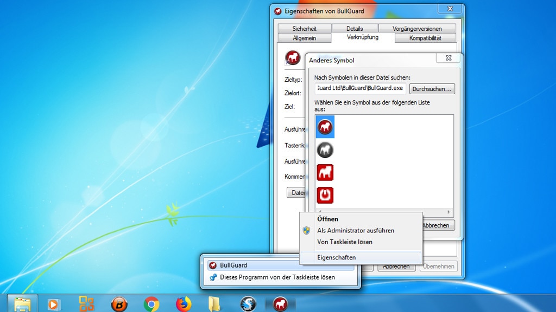
Task: Click Dieses Programm von der Taskleiste lösen
Action: point(278,276)
